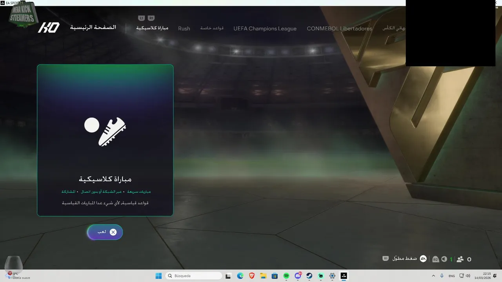Open Task View from taskbar
The width and height of the screenshot is (502, 282).
click(x=228, y=276)
